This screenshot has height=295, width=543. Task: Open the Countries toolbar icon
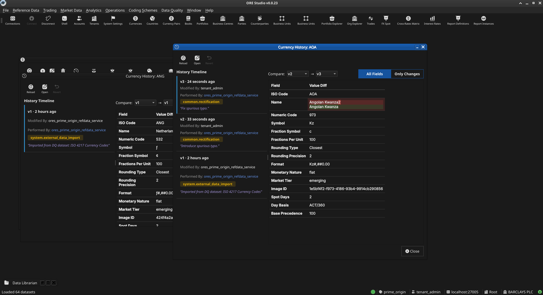(152, 20)
